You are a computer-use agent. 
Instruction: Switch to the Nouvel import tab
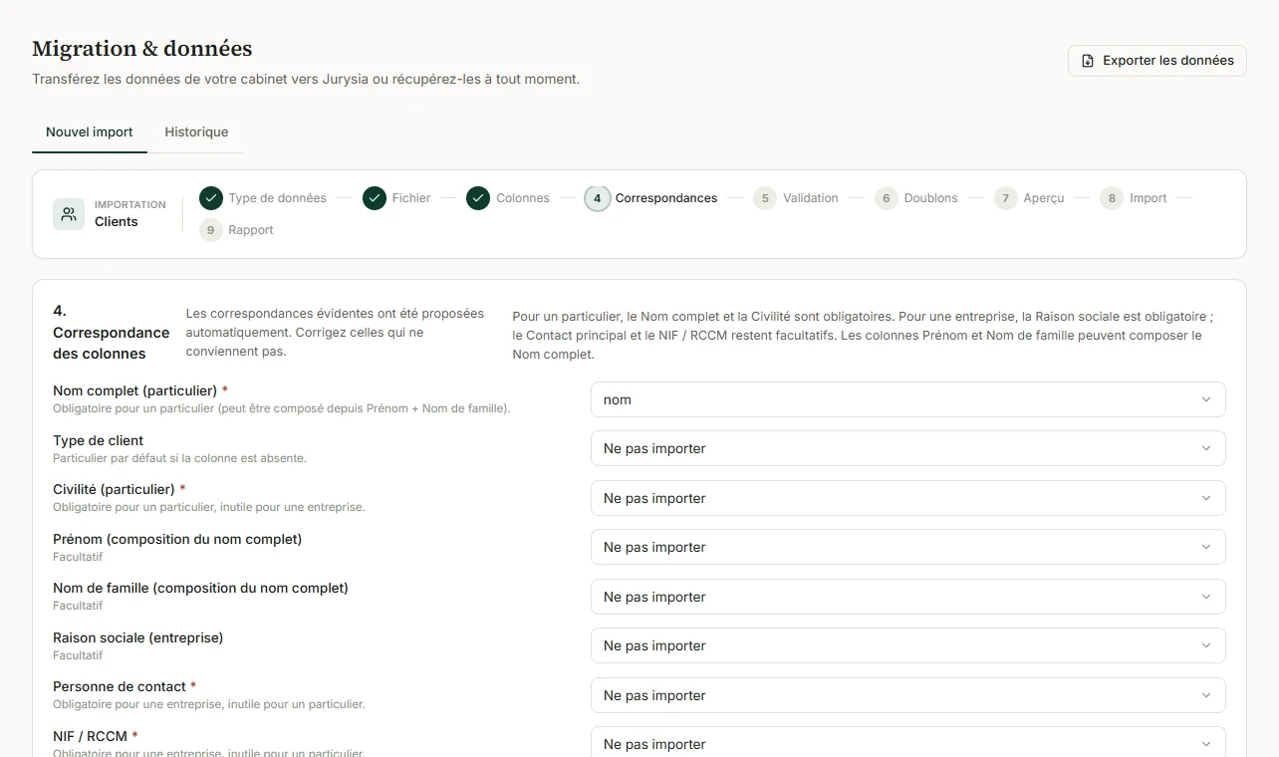(90, 132)
